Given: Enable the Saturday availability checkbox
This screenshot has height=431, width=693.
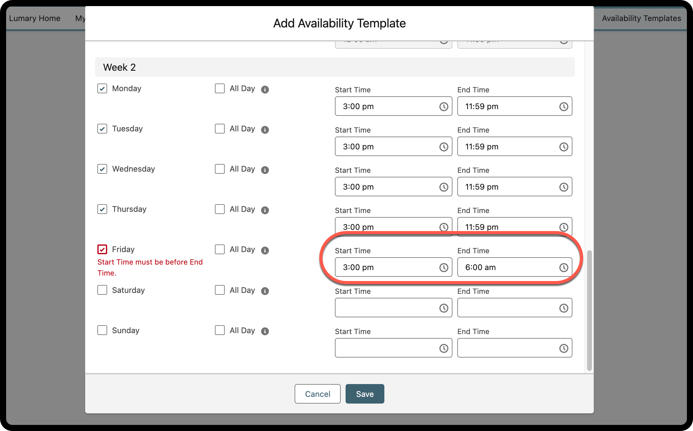Looking at the screenshot, I should point(102,290).
